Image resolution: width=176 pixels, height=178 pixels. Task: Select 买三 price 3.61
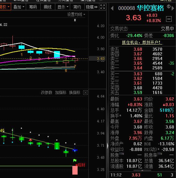click(x=138, y=83)
